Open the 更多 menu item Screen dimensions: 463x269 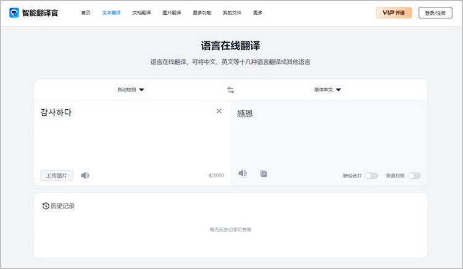tap(257, 13)
